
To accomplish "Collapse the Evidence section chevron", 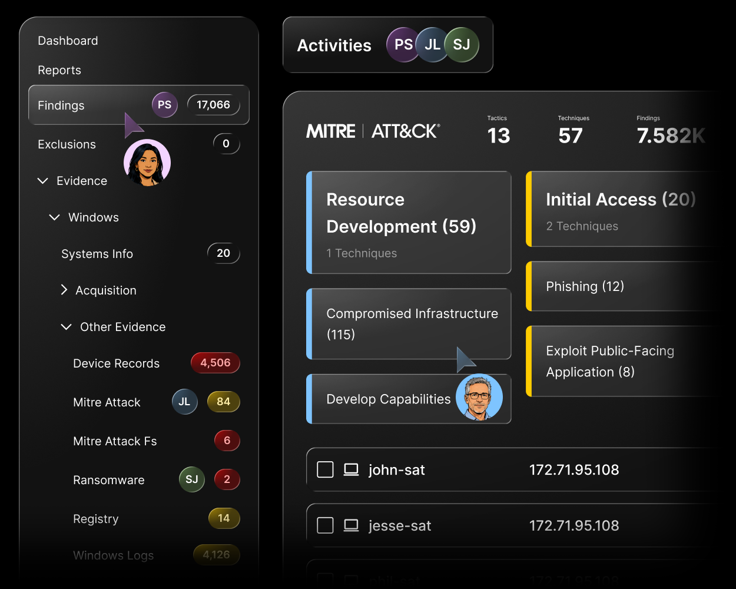I will [43, 181].
